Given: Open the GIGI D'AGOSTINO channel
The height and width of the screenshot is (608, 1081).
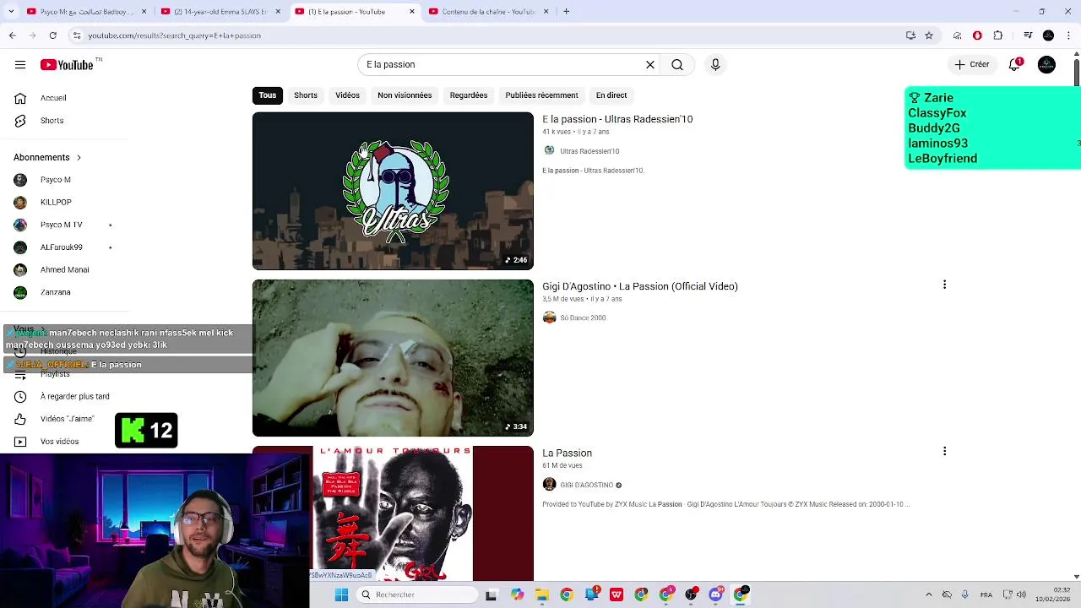Looking at the screenshot, I should [586, 486].
